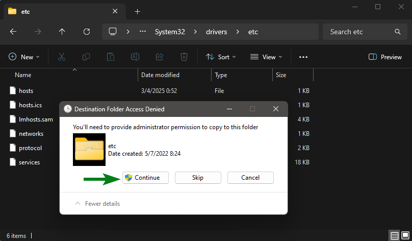Viewport: 412px width, 241px height.
Task: Go up one folder level
Action: [x=62, y=32]
